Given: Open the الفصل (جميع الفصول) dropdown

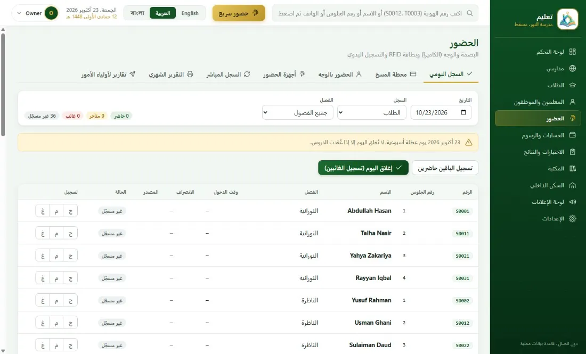Looking at the screenshot, I should tap(297, 112).
